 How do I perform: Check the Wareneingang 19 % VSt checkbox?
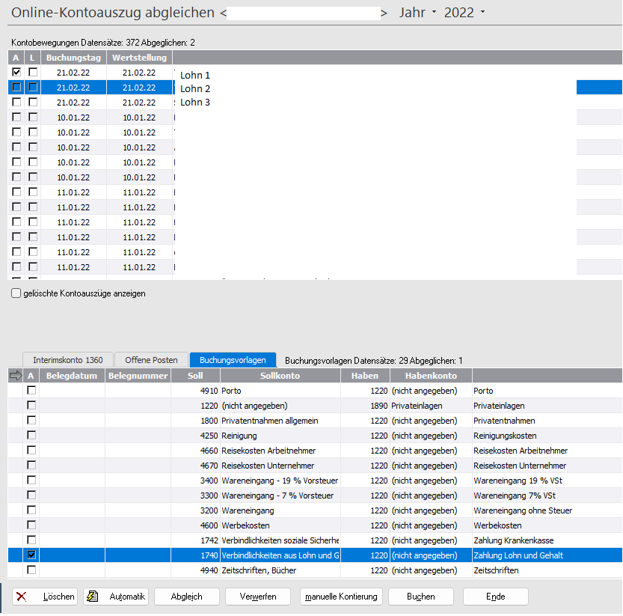tap(31, 480)
